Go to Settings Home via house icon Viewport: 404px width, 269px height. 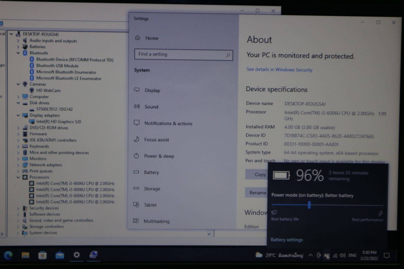click(138, 38)
